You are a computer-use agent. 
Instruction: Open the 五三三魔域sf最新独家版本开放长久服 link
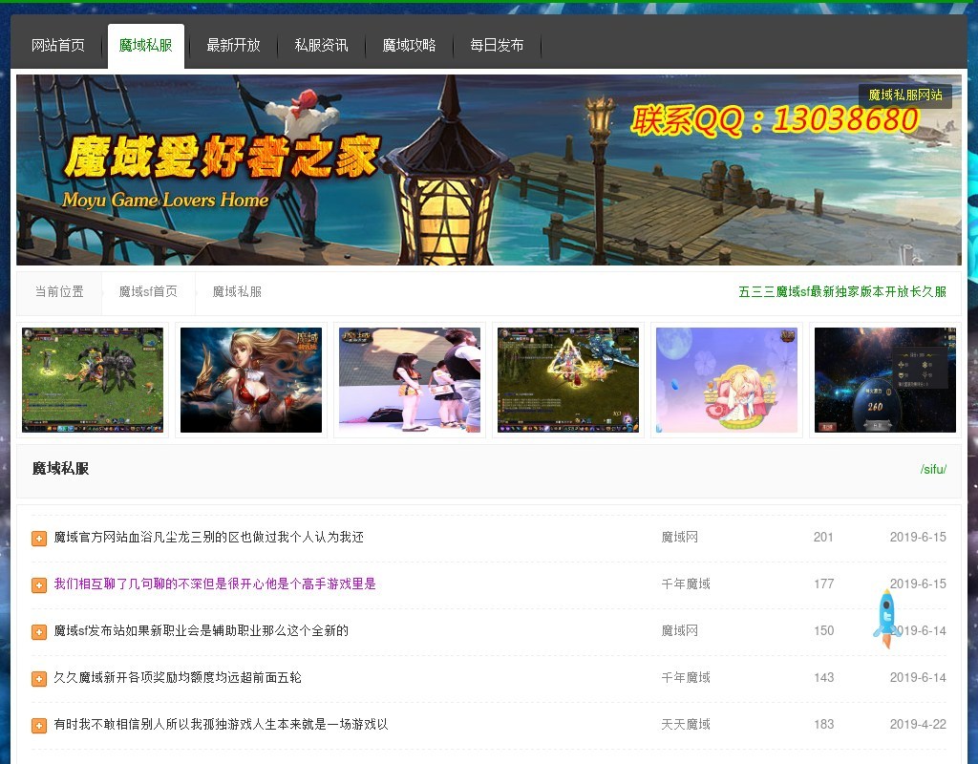[842, 292]
